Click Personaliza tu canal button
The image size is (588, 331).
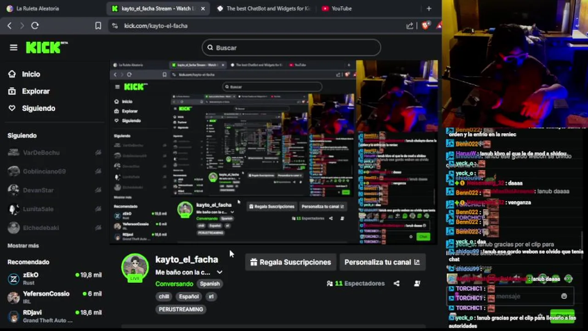pos(382,262)
